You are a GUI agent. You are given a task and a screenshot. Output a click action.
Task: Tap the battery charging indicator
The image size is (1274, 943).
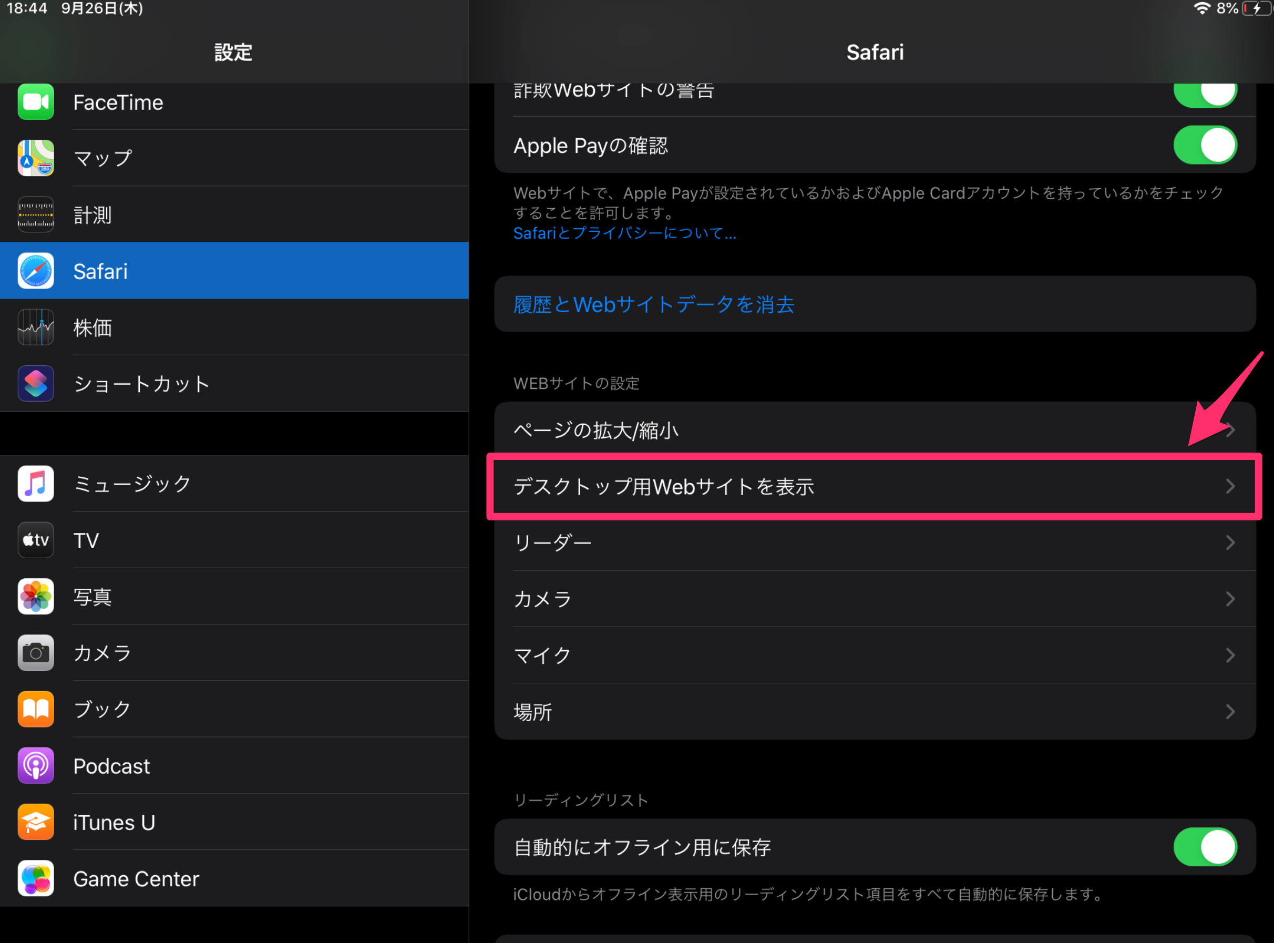(x=1257, y=8)
